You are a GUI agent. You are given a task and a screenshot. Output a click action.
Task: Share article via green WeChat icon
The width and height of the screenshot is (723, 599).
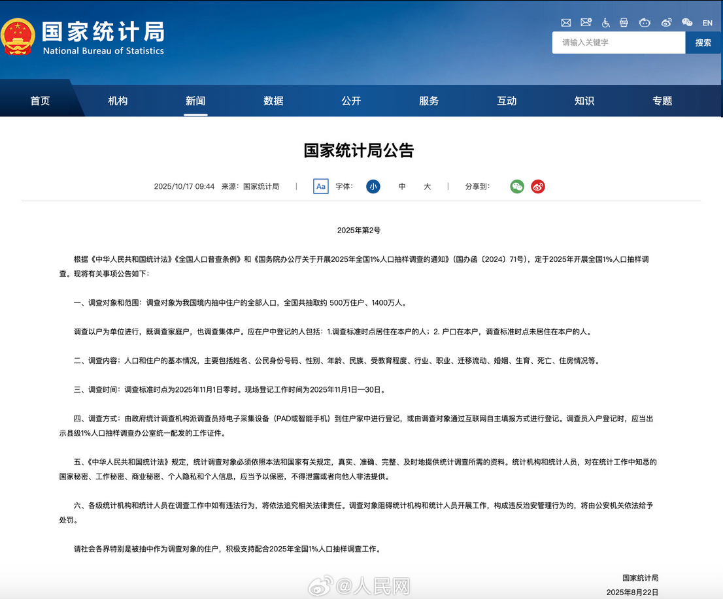517,187
